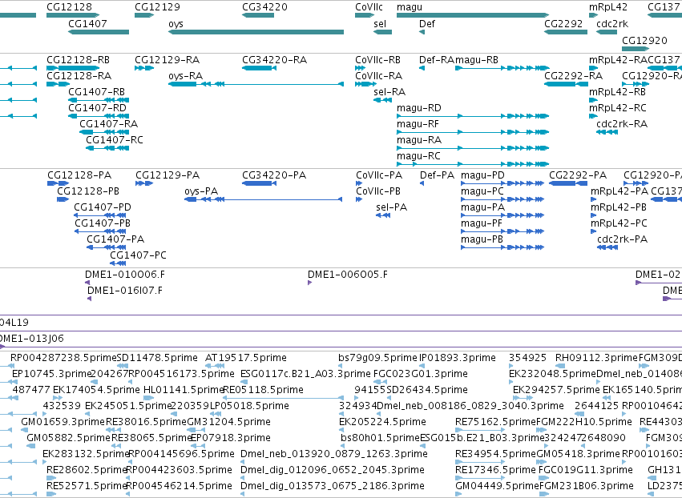Viewport: 682px width, 498px height.
Task: Click the CG1407-PD protein label
Action: pos(103,207)
